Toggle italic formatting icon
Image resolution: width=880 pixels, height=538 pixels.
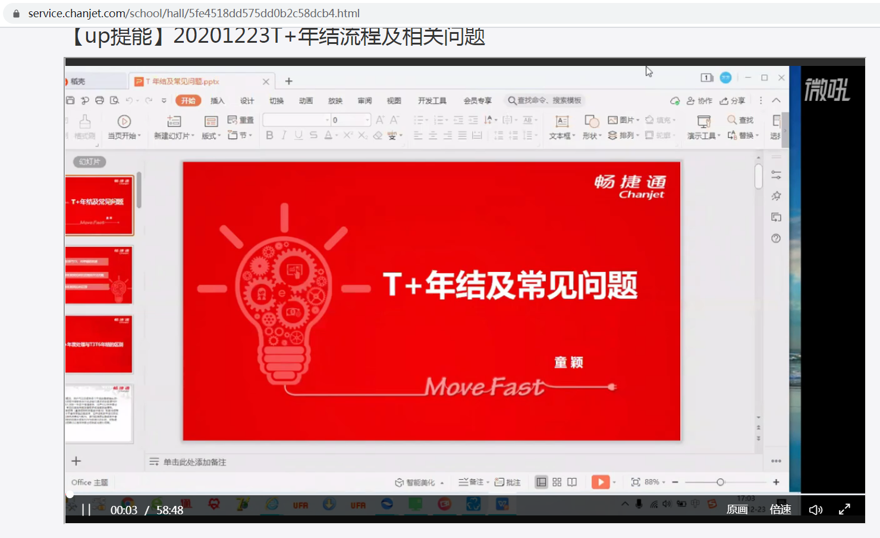point(284,135)
